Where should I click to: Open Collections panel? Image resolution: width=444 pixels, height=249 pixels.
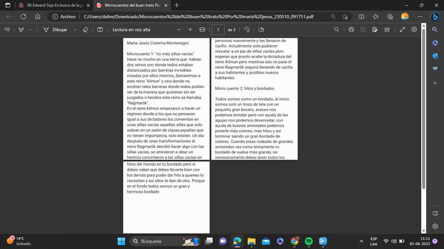(390, 17)
